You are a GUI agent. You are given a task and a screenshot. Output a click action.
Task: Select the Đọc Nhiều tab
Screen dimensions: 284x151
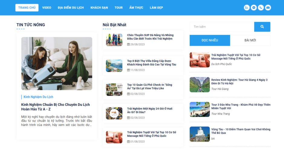click(210, 40)
